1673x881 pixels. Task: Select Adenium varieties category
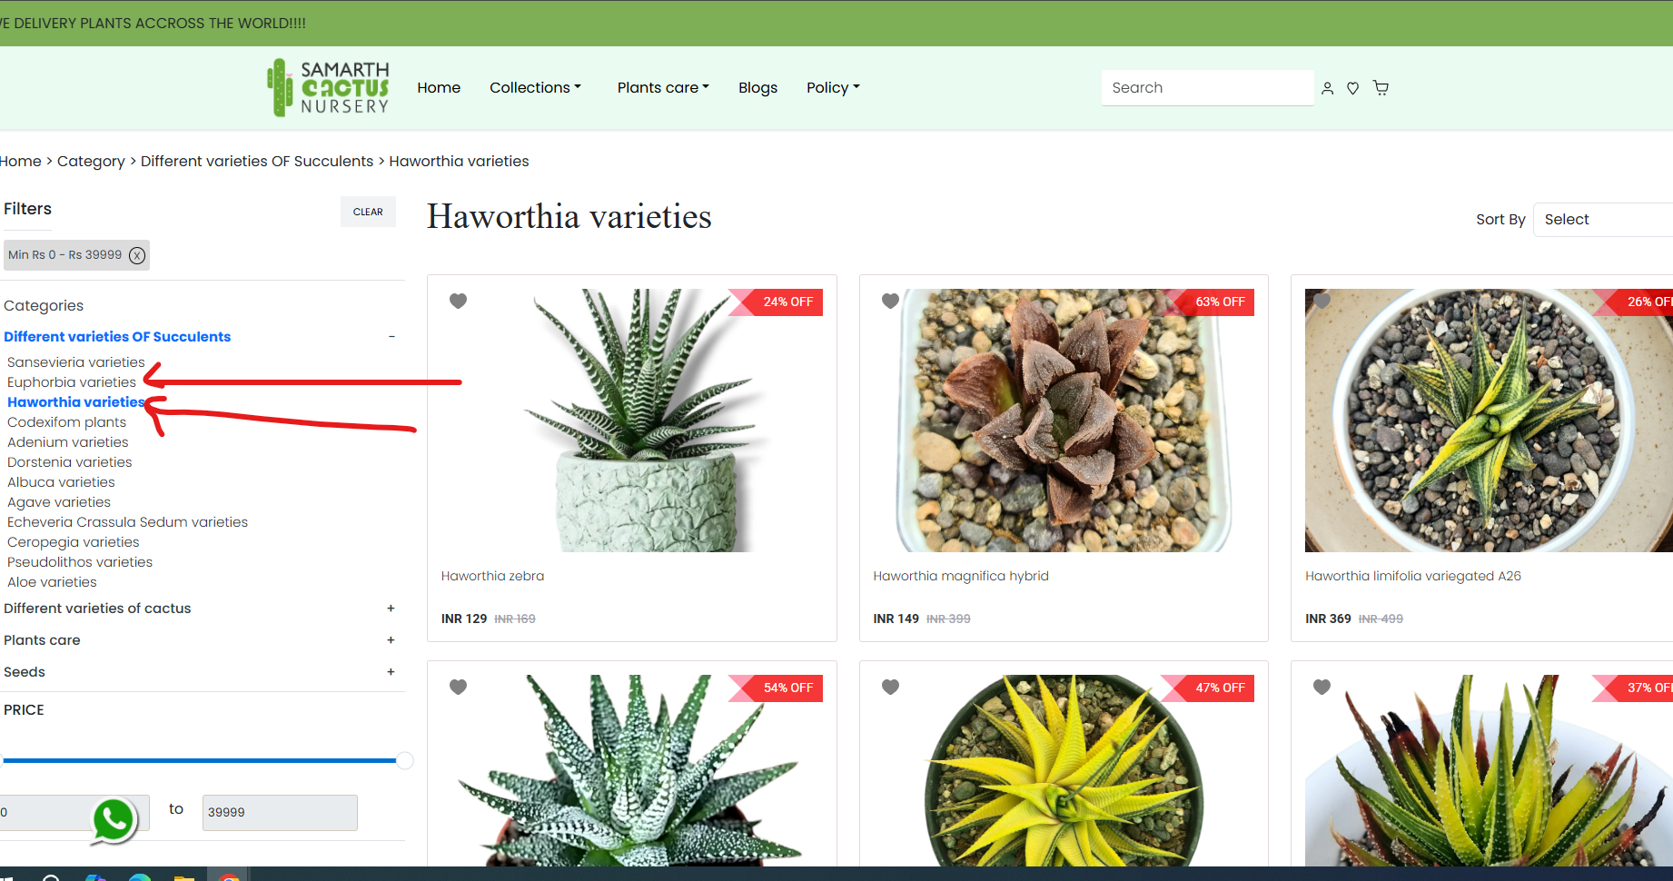tap(68, 442)
